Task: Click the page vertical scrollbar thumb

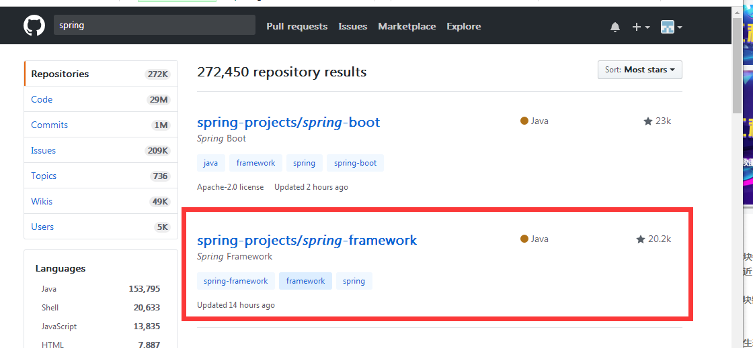Action: click(737, 65)
